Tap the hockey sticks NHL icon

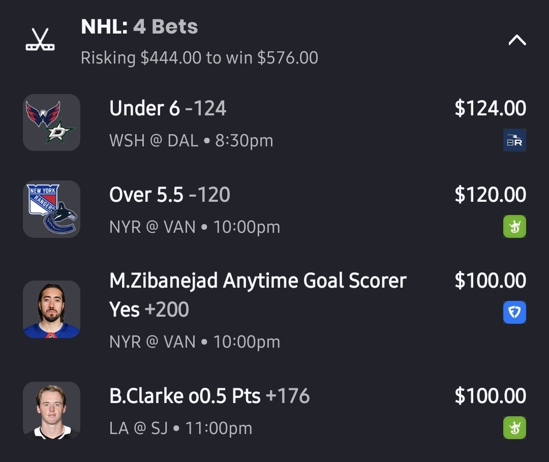click(x=40, y=40)
